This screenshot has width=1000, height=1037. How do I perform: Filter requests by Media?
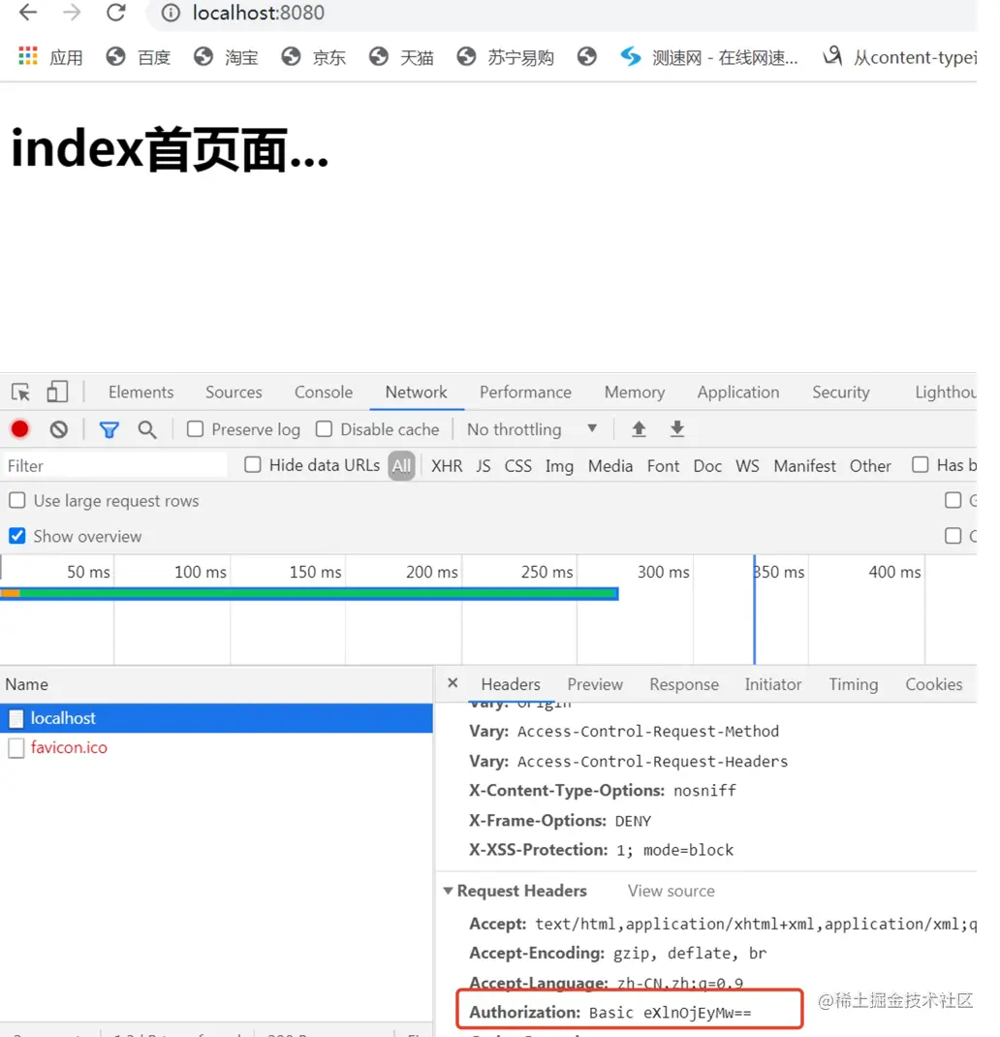[x=610, y=465]
